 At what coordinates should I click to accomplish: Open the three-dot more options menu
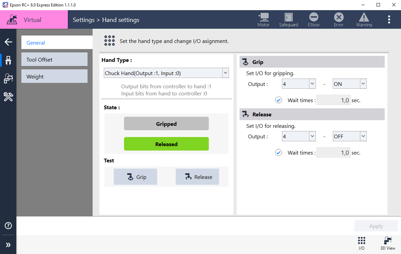pos(389,19)
